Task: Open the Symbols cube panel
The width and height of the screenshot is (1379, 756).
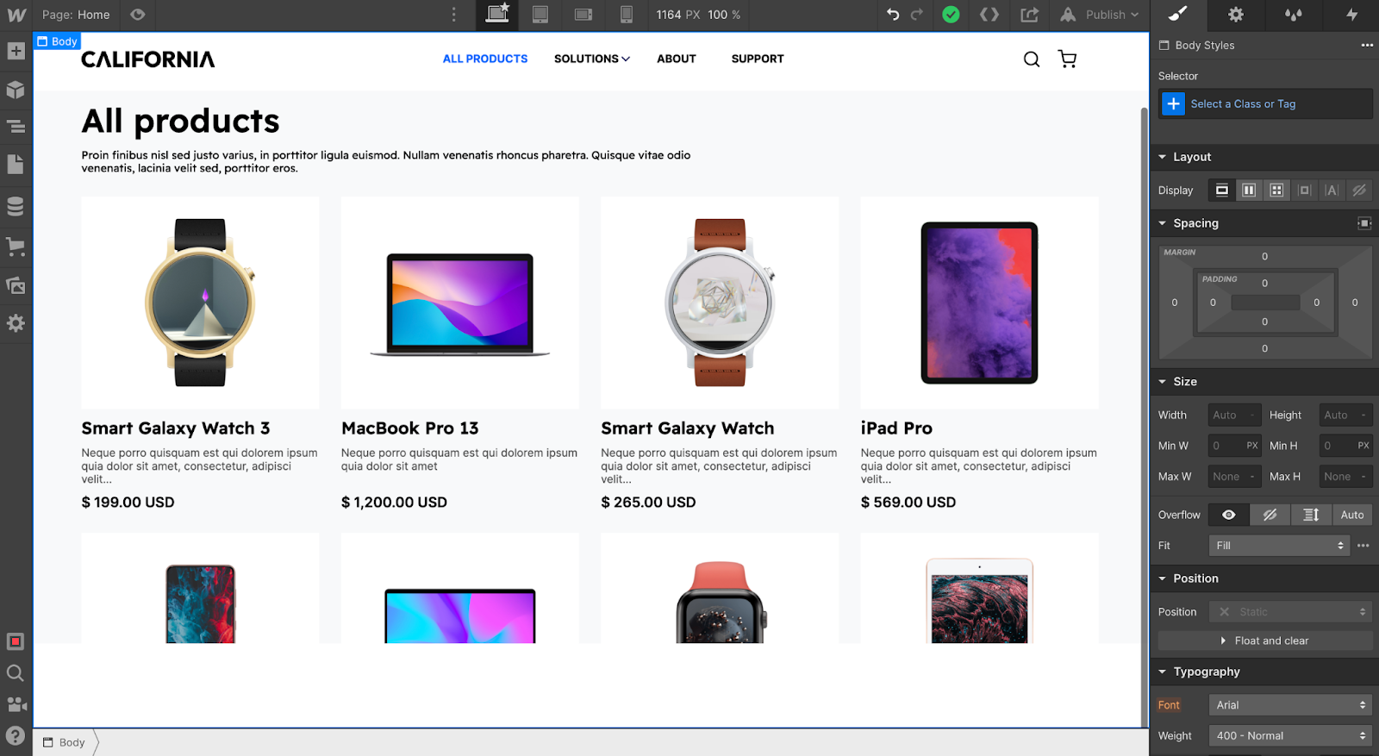Action: tap(16, 90)
